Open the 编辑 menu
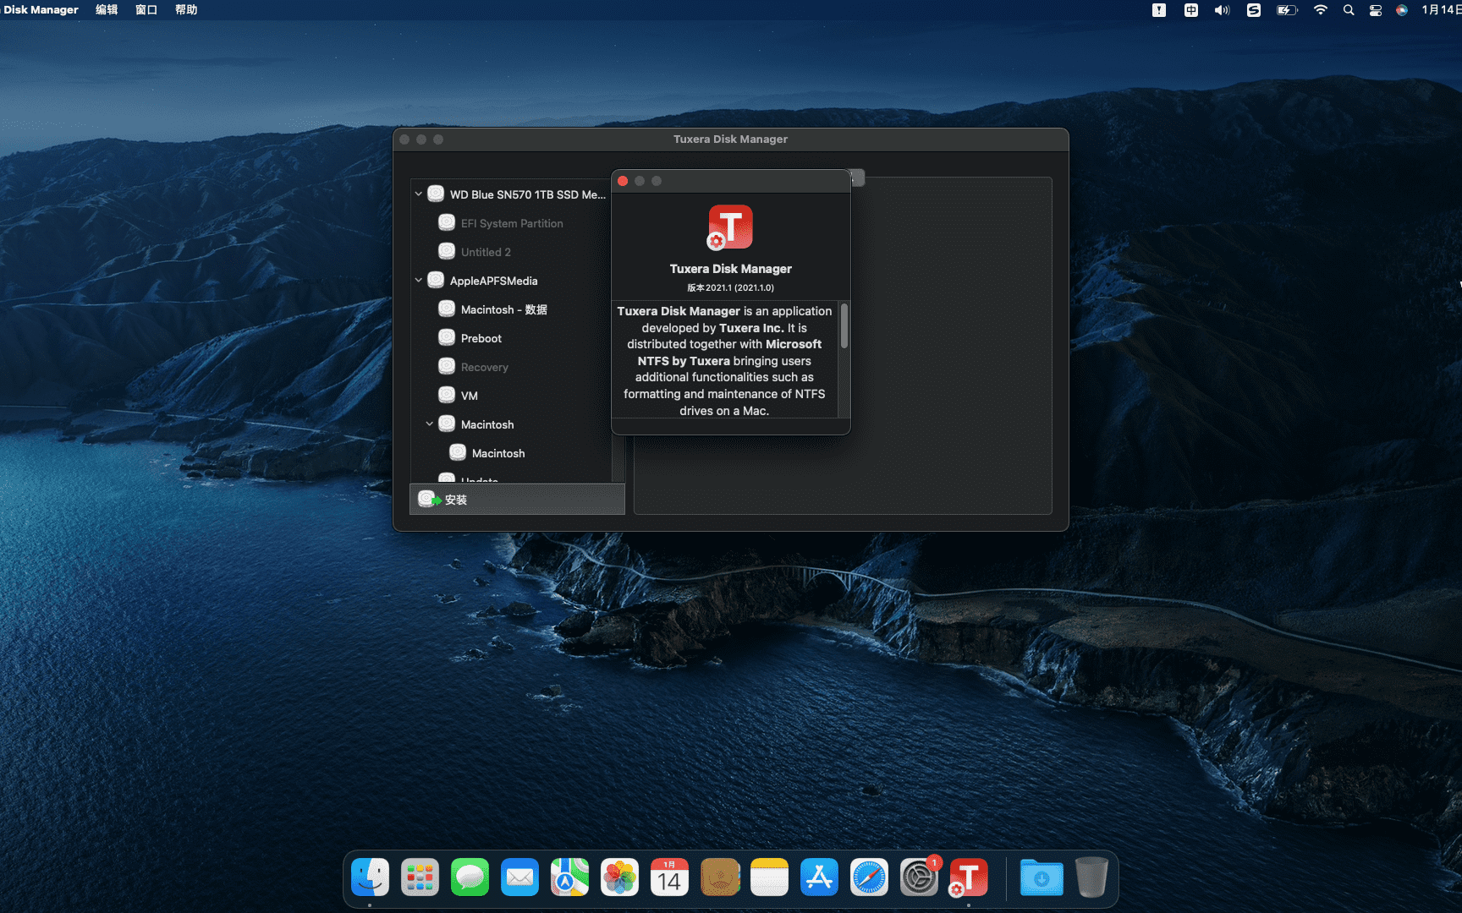Image resolution: width=1462 pixels, height=913 pixels. tap(107, 10)
